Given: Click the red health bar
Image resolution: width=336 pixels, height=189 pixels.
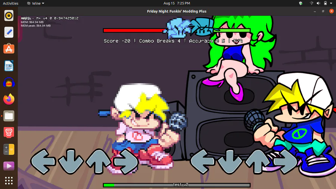Looking at the screenshot, I should point(133,30).
